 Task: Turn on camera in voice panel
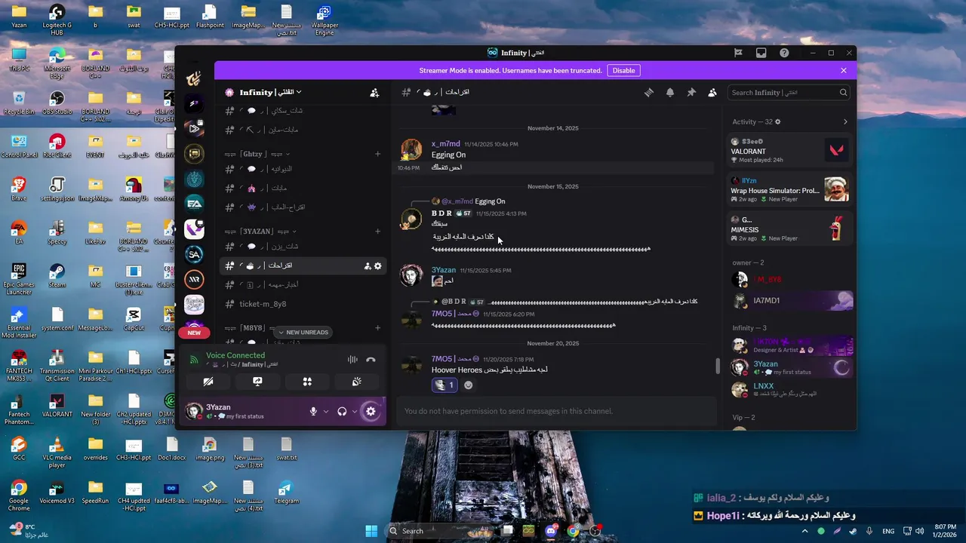[x=208, y=382]
